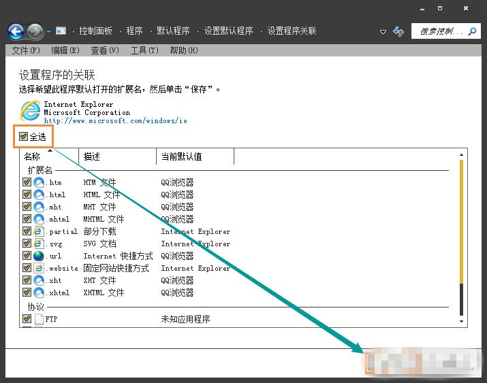Select the 部分下载 description text
487x383 pixels.
[x=99, y=231]
